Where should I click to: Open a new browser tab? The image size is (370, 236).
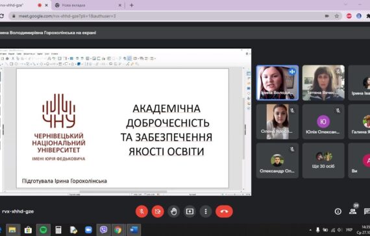pyautogui.click(x=132, y=5)
